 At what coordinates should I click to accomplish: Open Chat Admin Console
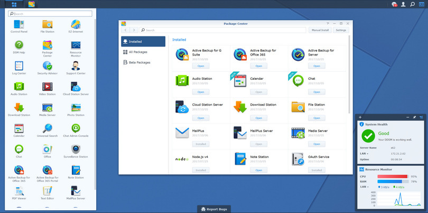coord(76,130)
